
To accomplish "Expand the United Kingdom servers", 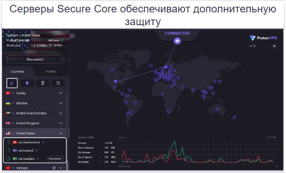I will pyautogui.click(x=61, y=123).
